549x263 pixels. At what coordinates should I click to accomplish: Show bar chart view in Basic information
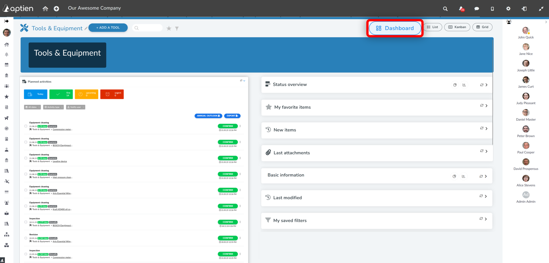point(464,176)
